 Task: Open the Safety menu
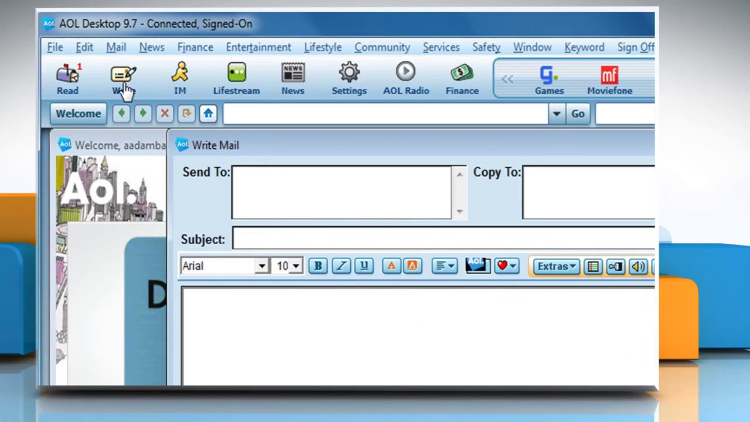pyautogui.click(x=486, y=47)
